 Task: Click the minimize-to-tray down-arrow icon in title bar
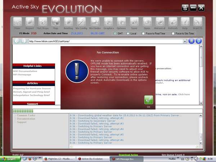point(185,8)
